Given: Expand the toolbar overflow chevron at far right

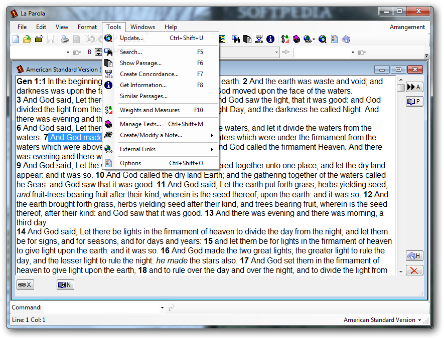Looking at the screenshot, I should tap(426, 56).
